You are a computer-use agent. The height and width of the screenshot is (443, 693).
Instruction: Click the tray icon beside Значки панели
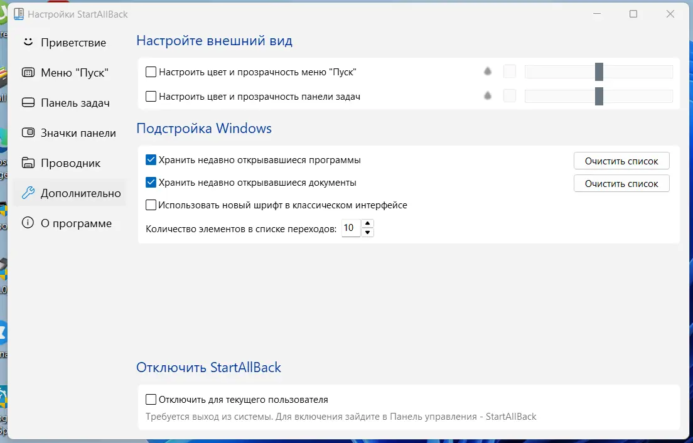pyautogui.click(x=28, y=133)
